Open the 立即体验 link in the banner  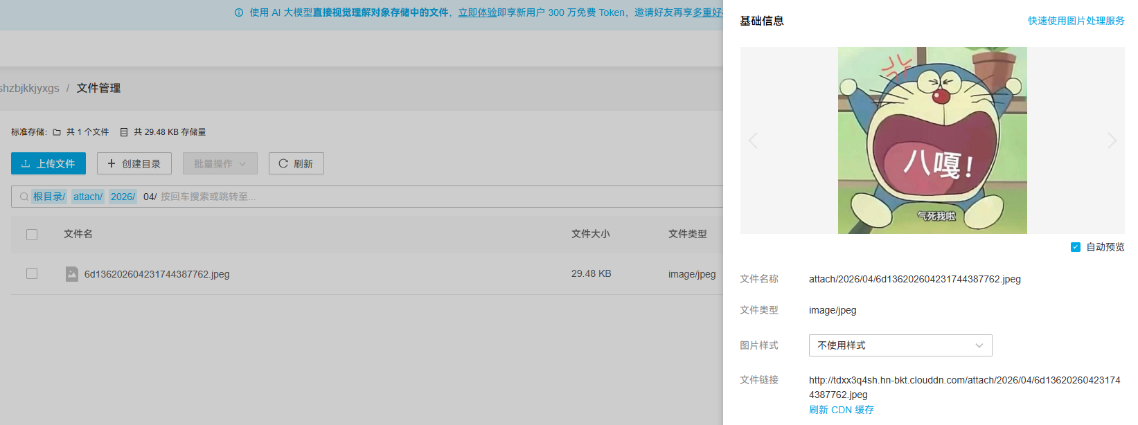point(477,12)
